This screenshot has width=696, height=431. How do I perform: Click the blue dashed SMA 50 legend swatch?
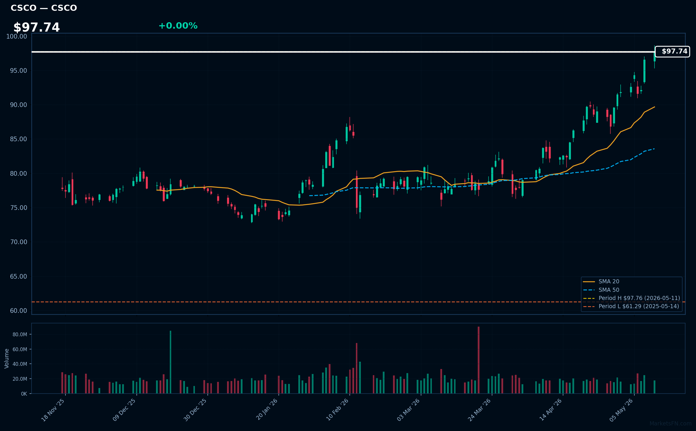pos(589,290)
